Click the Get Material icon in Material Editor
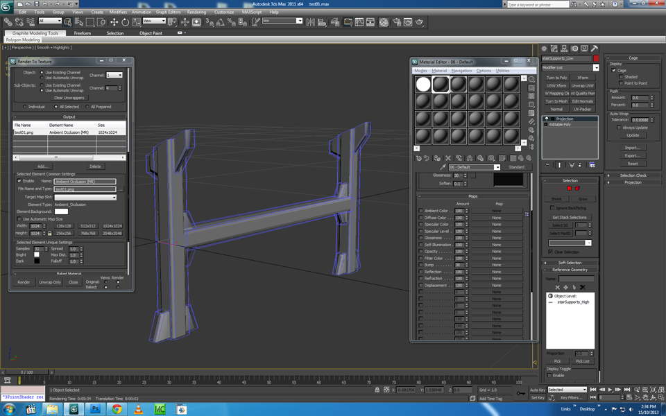This screenshot has width=666, height=416. tap(418, 158)
